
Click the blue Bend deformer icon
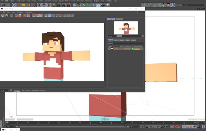pyautogui.click(x=94, y=5)
